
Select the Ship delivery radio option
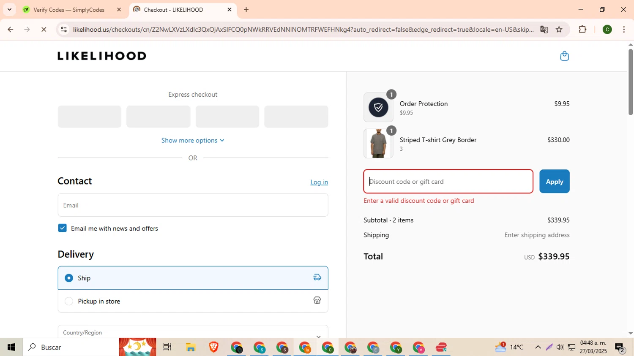(69, 278)
